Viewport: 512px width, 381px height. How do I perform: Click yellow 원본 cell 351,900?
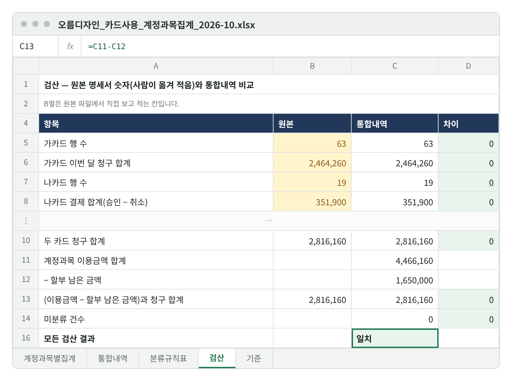click(312, 202)
